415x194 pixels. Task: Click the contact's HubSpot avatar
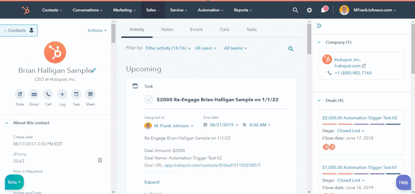(55, 52)
